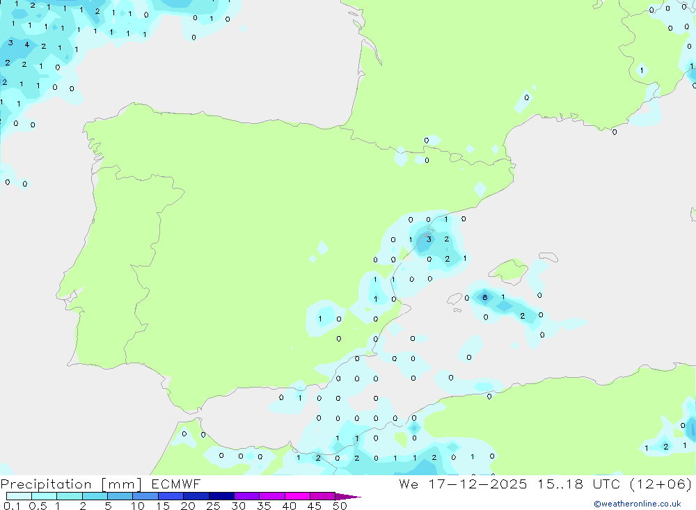
Task: Click the 40–45 mm magenta legend swatch
Action: coord(297,496)
